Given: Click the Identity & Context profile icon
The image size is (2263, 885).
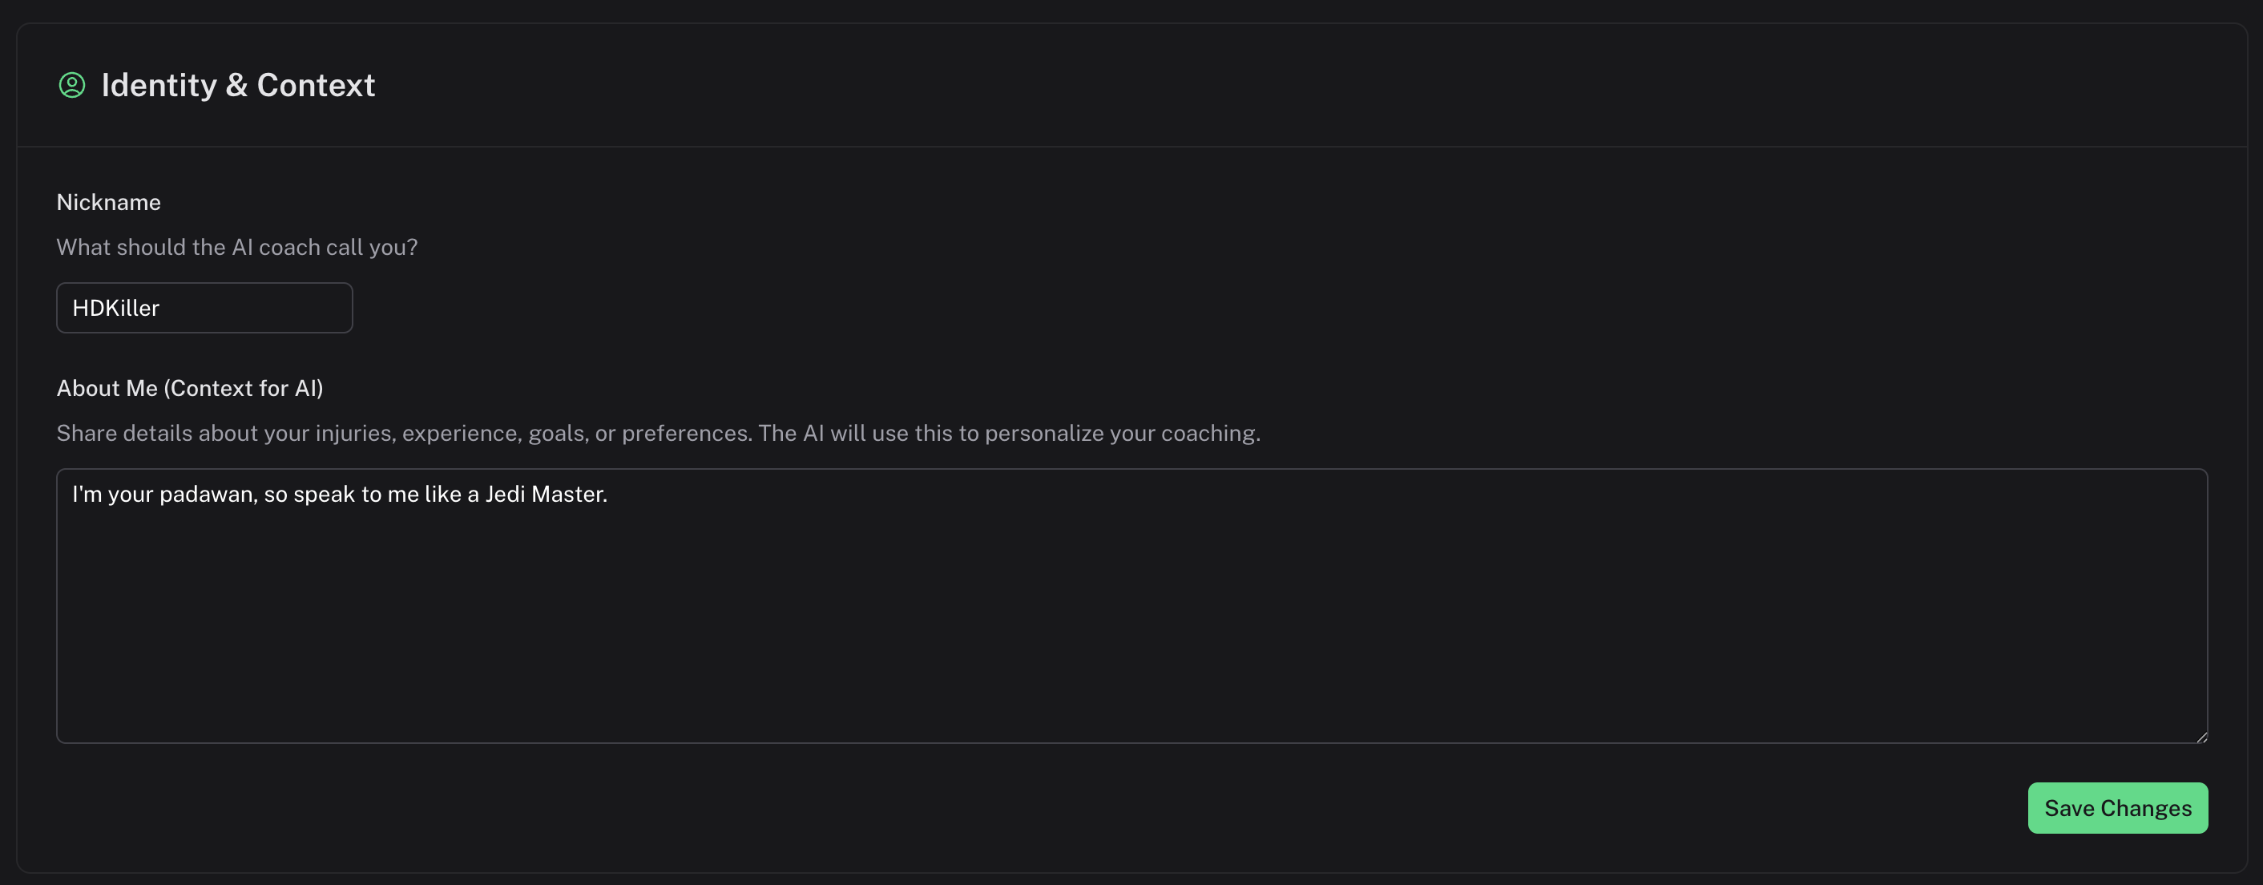Looking at the screenshot, I should coord(72,85).
